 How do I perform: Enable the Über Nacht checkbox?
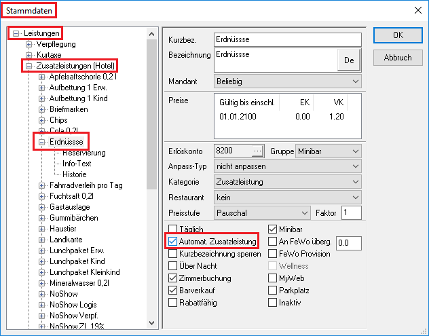[172, 265]
